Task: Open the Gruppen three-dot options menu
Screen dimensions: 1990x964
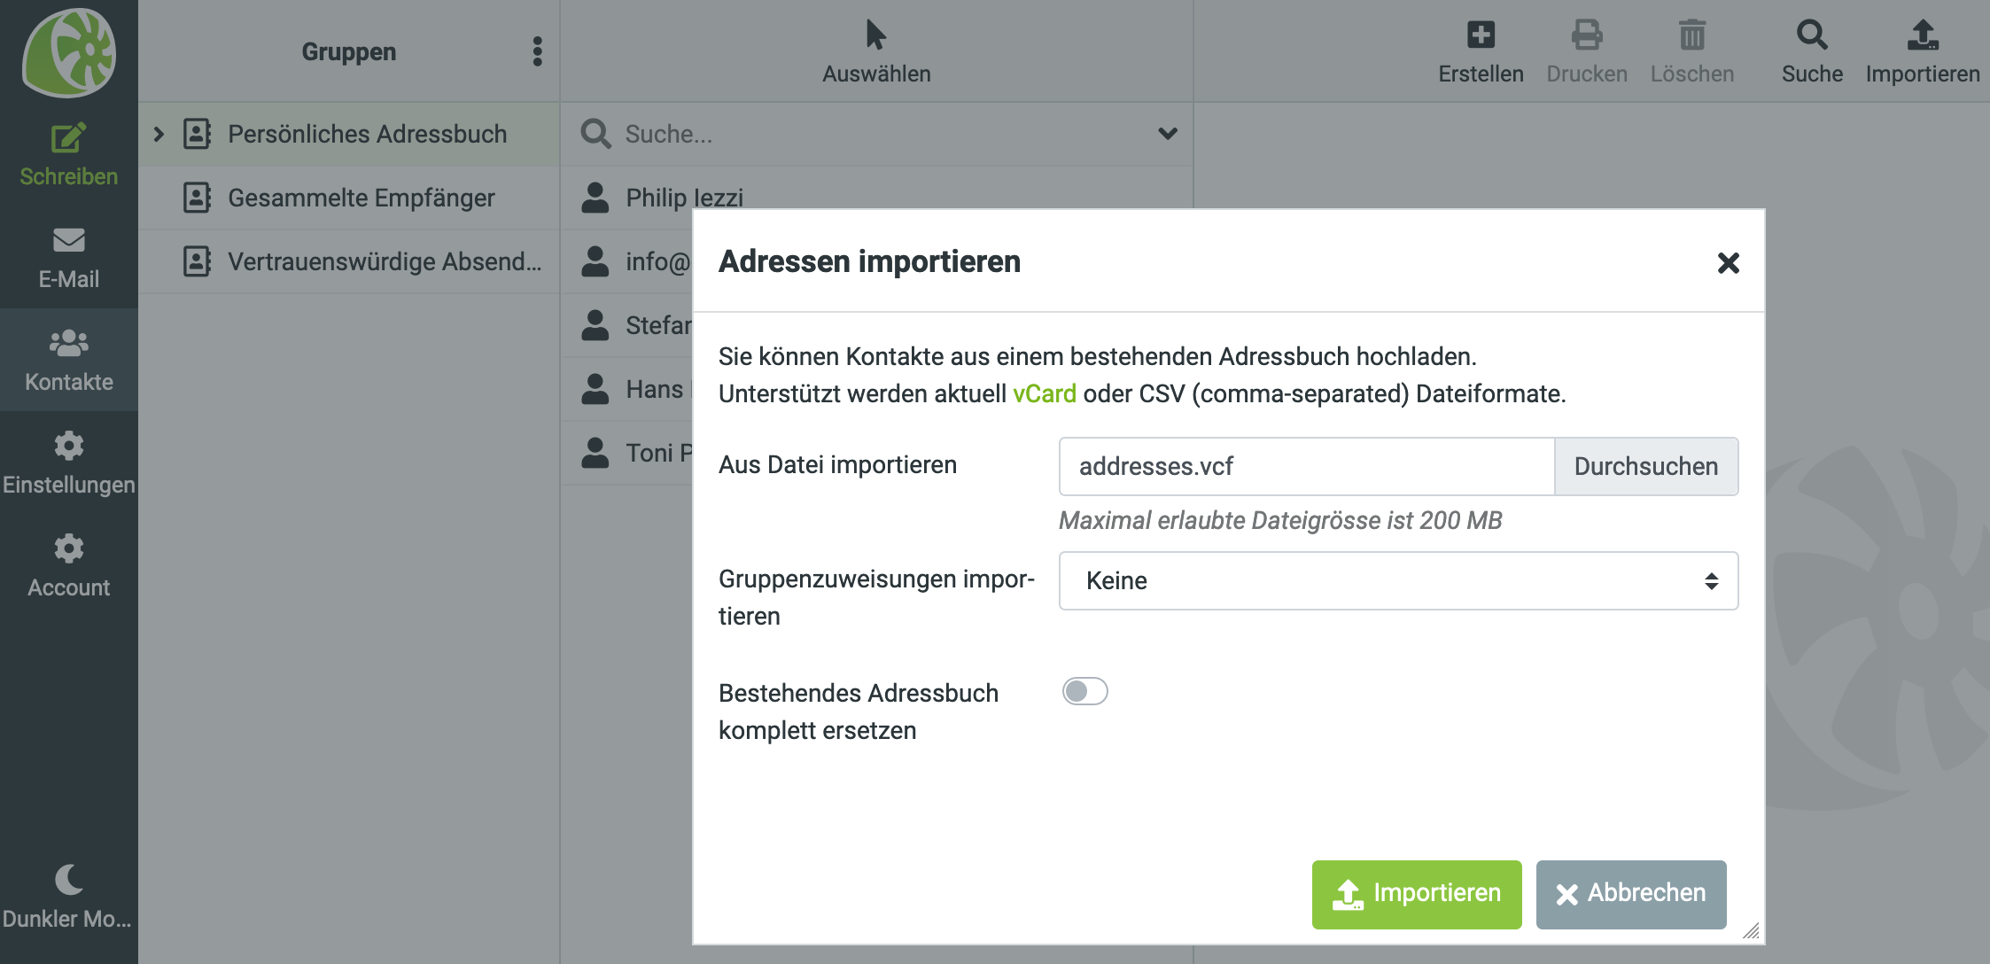Action: [x=537, y=51]
